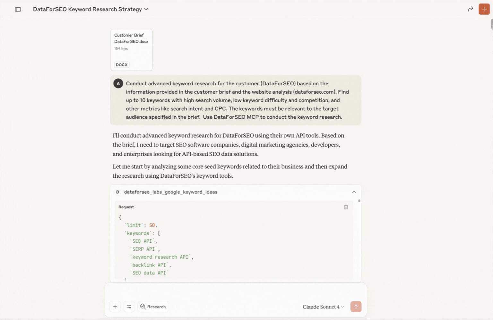
Task: Toggle the Research mode button
Action: coord(153,307)
